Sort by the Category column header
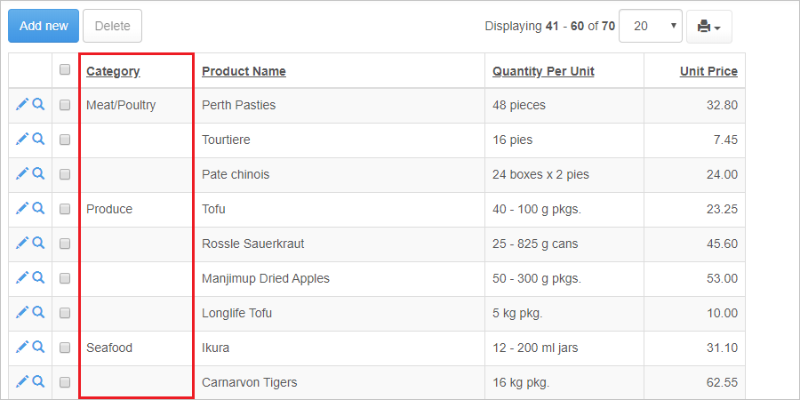The image size is (800, 400). coord(113,71)
